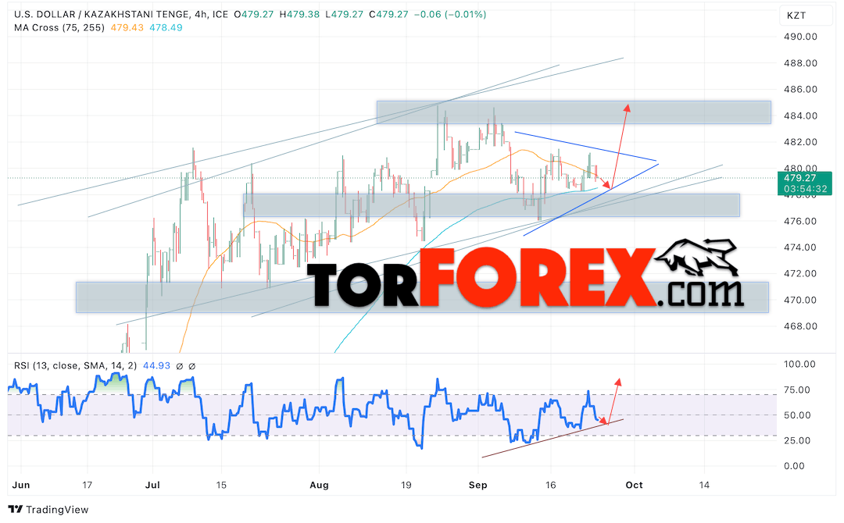Click the 488.00 price axis label
Image resolution: width=844 pixels, height=523 pixels.
point(800,63)
